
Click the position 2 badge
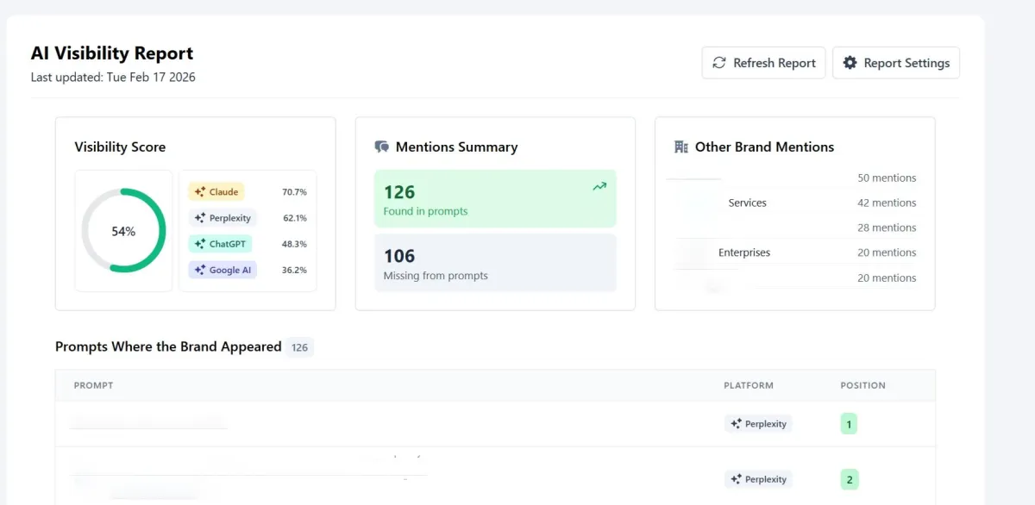849,479
